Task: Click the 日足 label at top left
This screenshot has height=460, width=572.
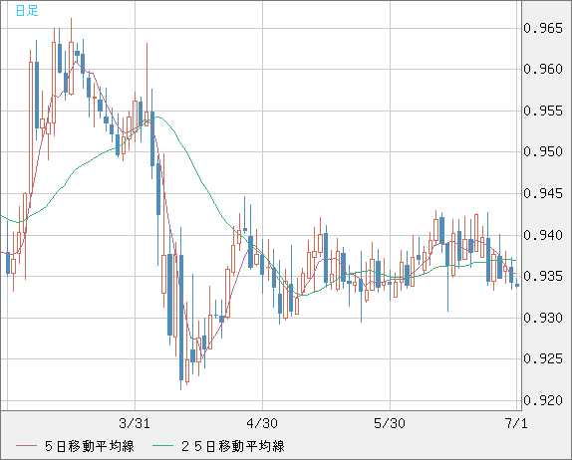Action: pyautogui.click(x=27, y=11)
